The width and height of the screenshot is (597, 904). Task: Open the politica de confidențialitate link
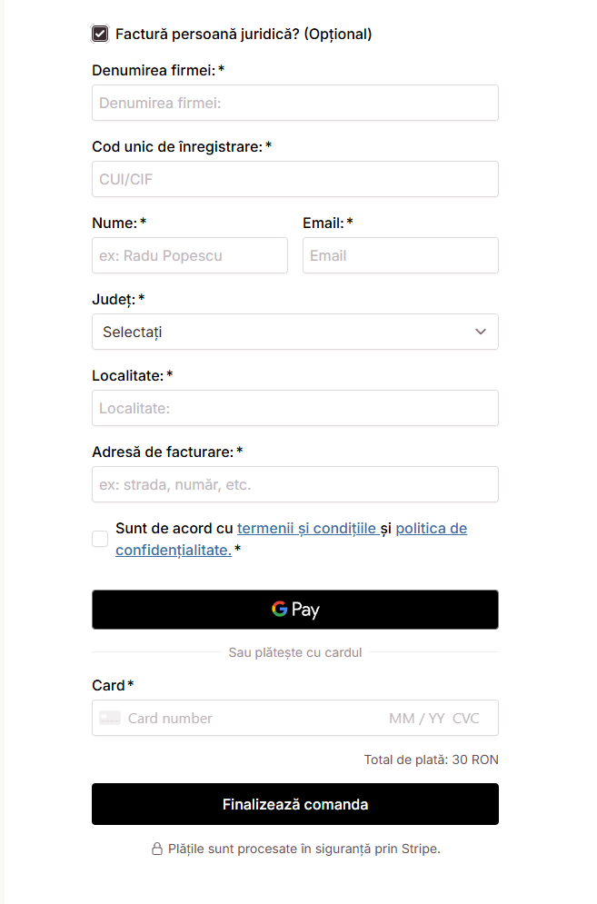[431, 528]
